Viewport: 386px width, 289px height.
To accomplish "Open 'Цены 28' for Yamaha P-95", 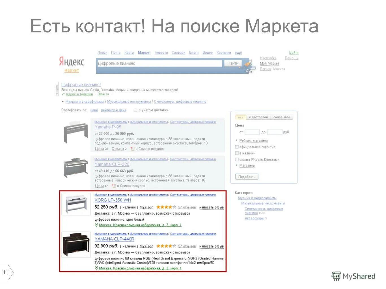I will tap(101, 149).
